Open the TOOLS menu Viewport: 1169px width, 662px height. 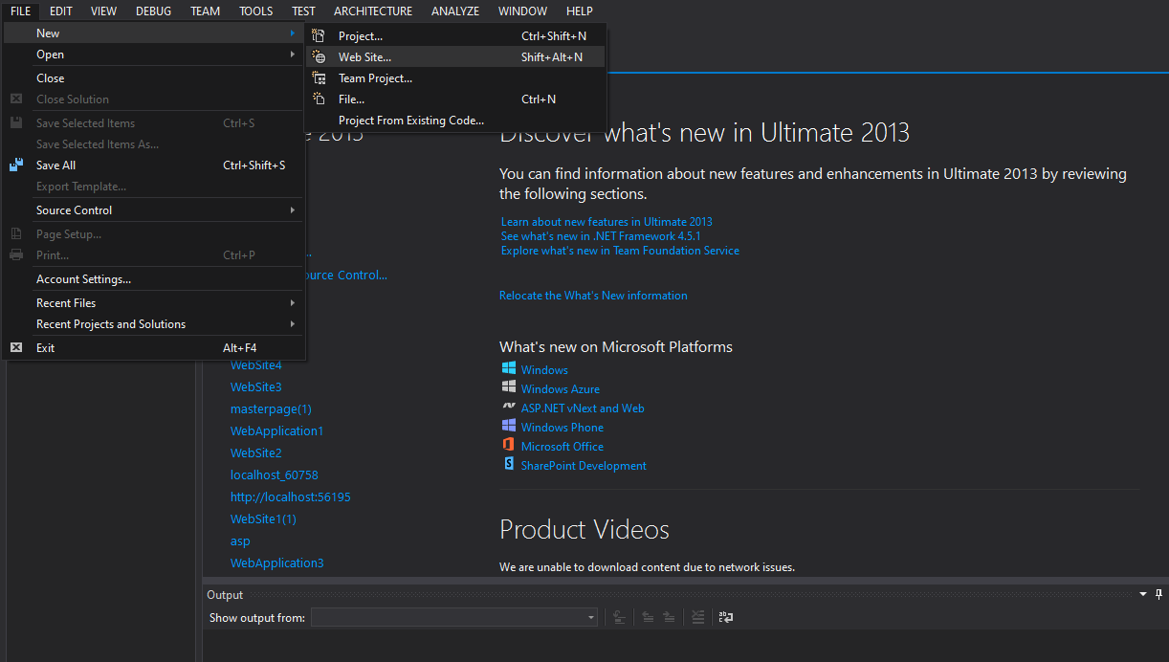256,11
